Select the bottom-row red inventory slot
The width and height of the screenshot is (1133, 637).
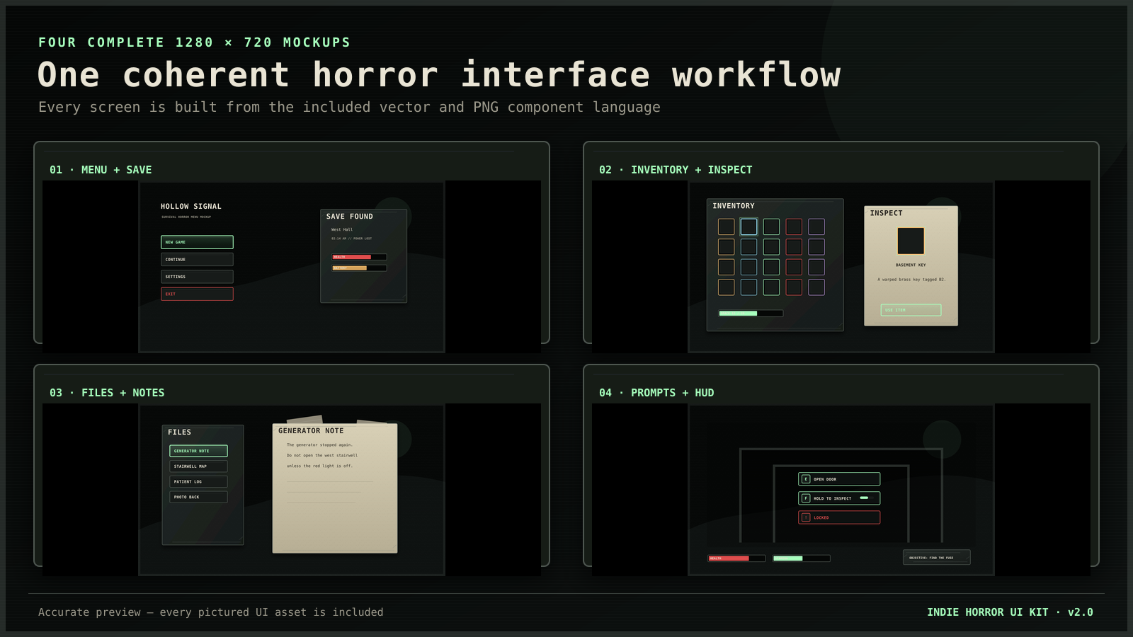click(x=794, y=287)
